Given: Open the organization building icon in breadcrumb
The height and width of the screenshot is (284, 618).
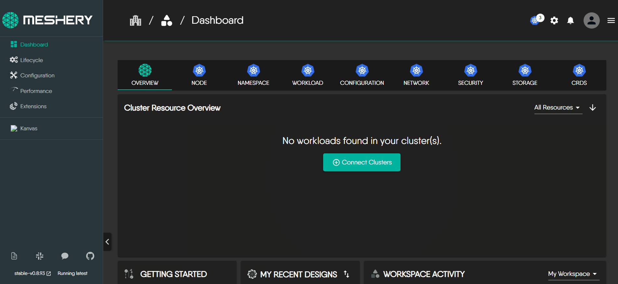Looking at the screenshot, I should [136, 20].
